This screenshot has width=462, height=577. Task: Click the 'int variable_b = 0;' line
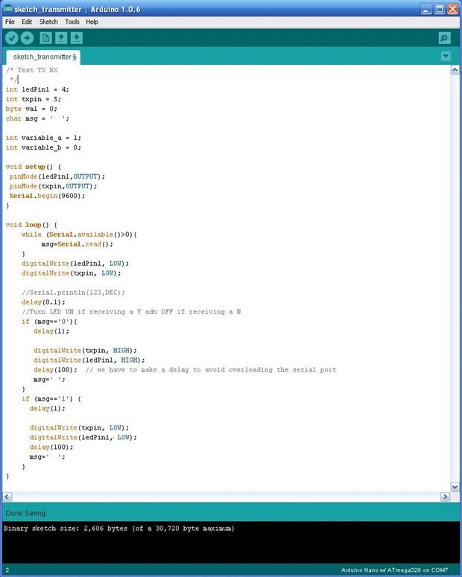click(43, 147)
